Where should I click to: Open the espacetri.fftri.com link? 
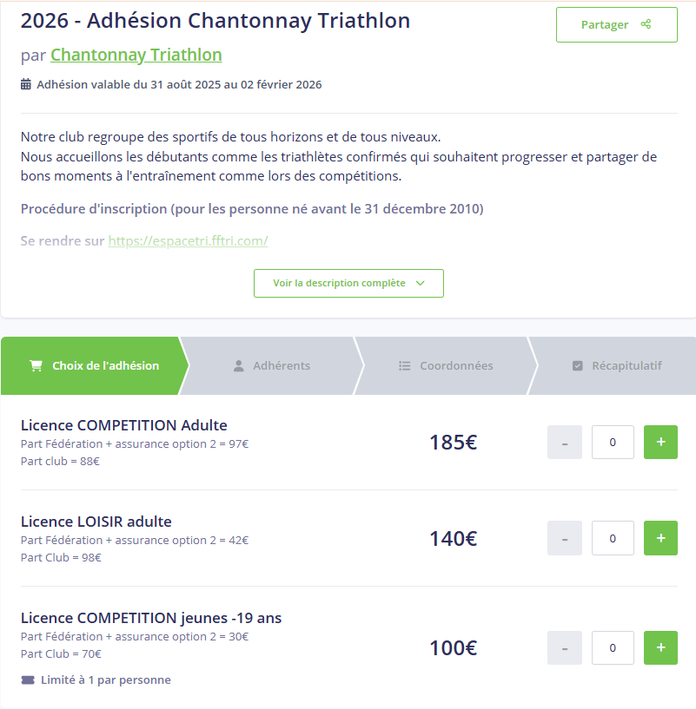click(x=188, y=240)
